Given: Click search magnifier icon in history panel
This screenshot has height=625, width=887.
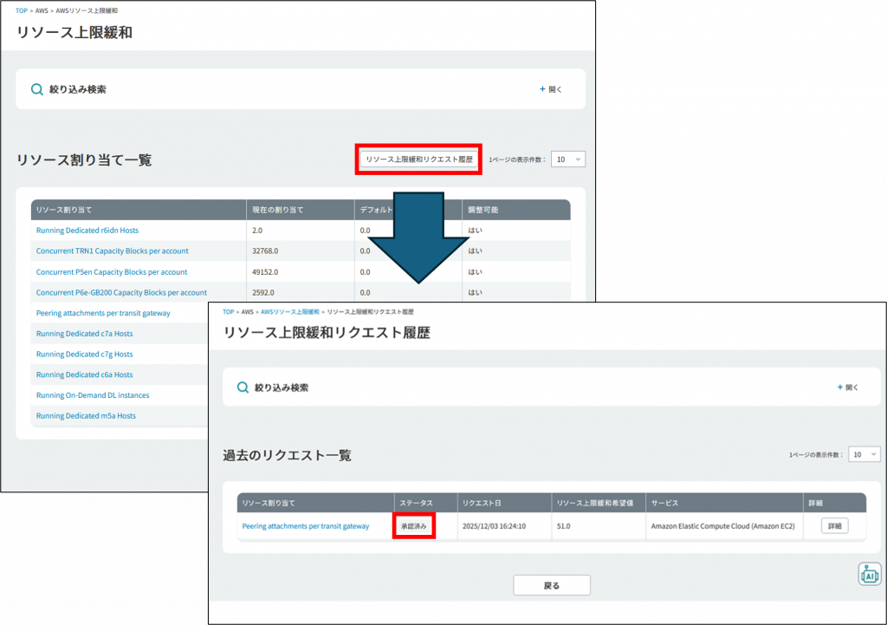Looking at the screenshot, I should [x=243, y=387].
